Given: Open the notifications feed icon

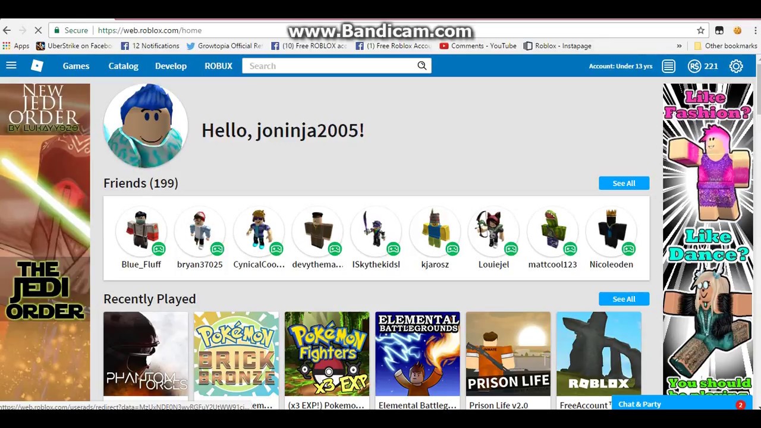Looking at the screenshot, I should click(x=668, y=66).
